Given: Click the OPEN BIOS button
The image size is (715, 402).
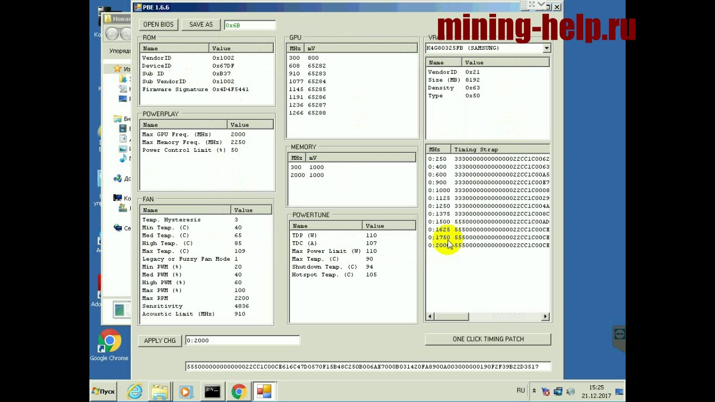Looking at the screenshot, I should pos(159,25).
